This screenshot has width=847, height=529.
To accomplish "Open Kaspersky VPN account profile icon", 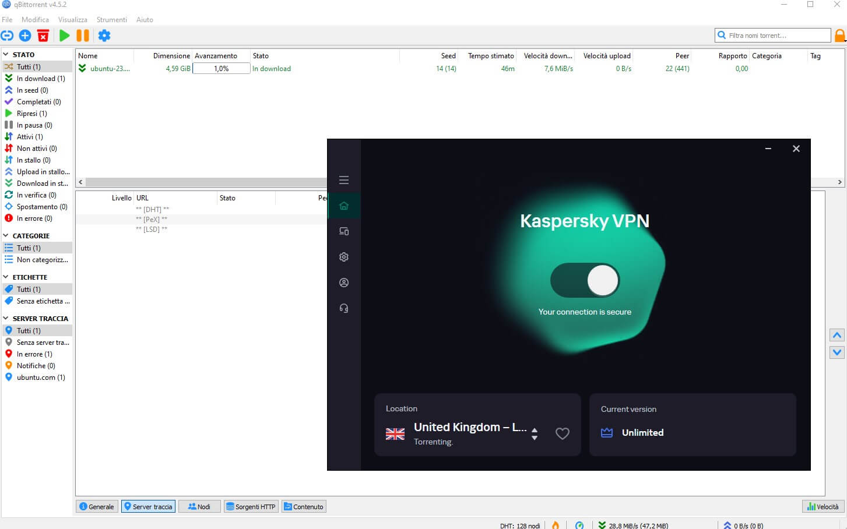I will pos(344,283).
